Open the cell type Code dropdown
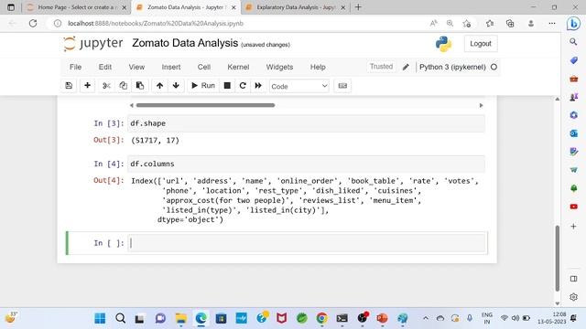Viewport: 586px width, 329px height. pos(299,86)
